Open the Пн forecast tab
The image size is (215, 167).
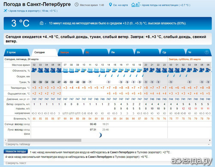(122, 52)
